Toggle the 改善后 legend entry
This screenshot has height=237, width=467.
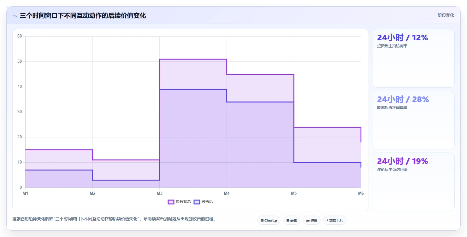pyautogui.click(x=203, y=202)
